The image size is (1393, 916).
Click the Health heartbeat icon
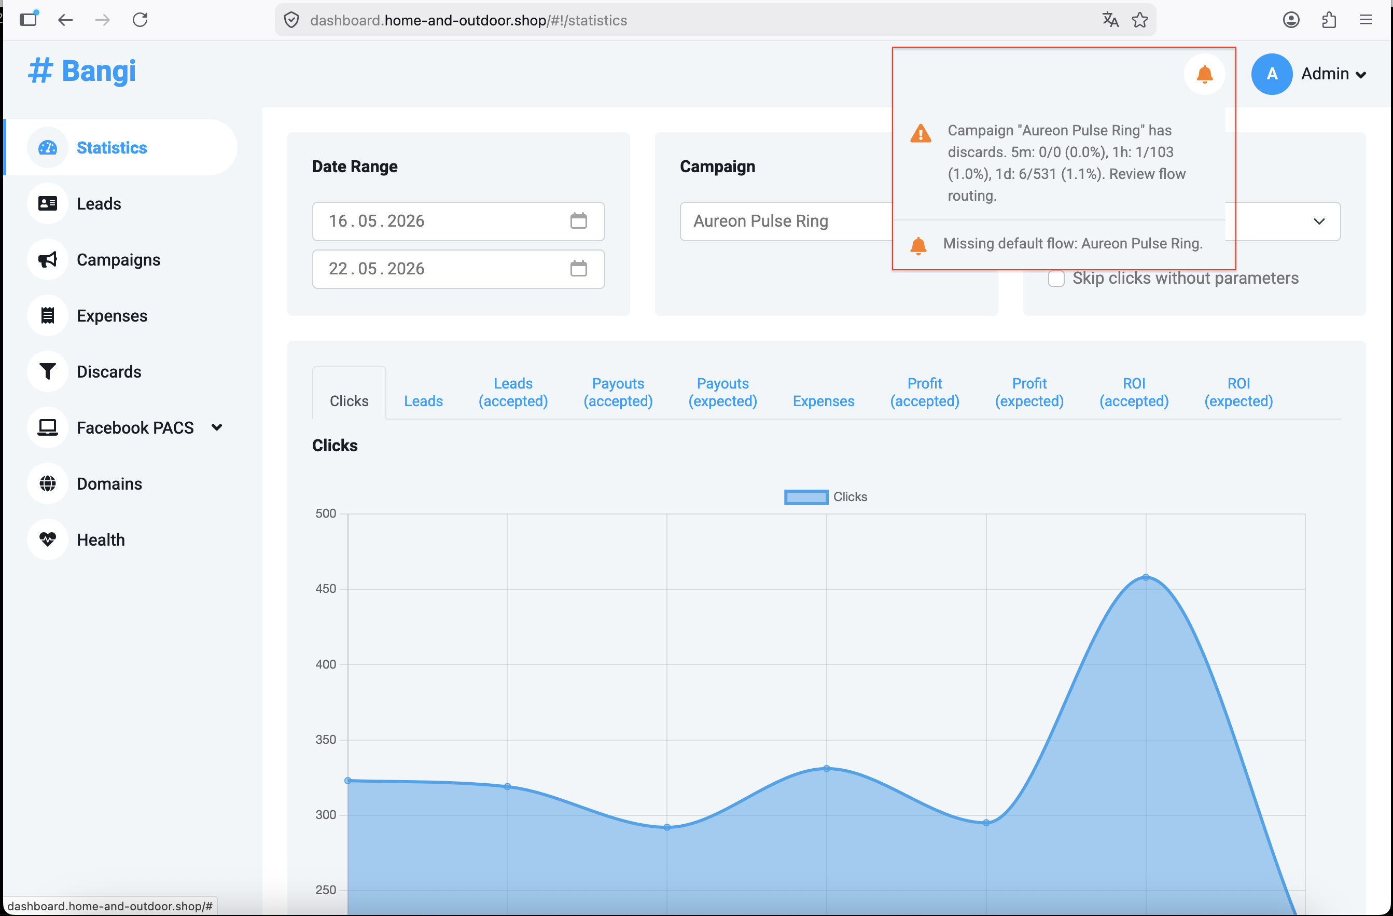(47, 539)
